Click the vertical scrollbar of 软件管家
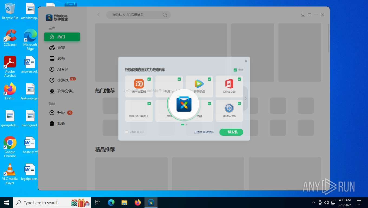The image size is (368, 208). coord(329,38)
